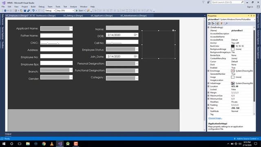Click the Choose Image... link
Viewport: 261px width, 147px height.
coord(215,118)
